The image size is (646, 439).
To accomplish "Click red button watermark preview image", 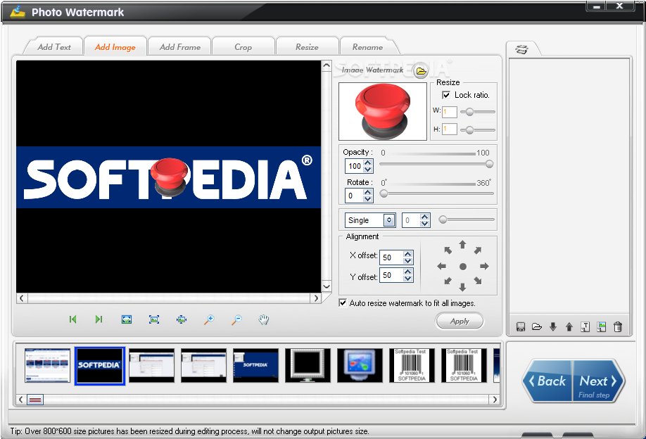I will coord(383,112).
